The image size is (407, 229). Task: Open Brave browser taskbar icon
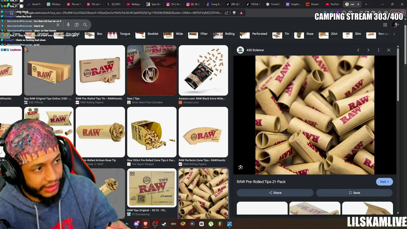[x=146, y=224]
